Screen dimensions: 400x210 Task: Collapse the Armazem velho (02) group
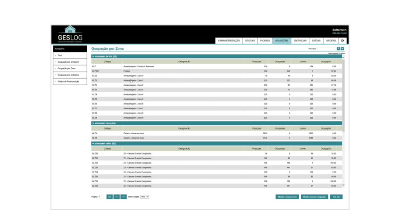click(x=93, y=144)
